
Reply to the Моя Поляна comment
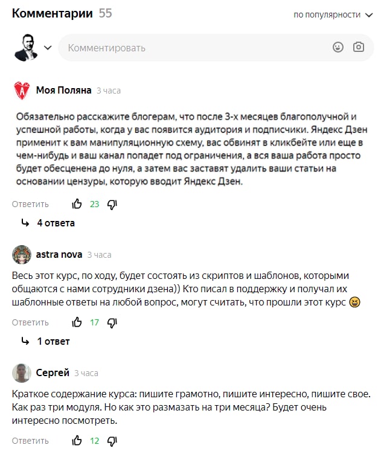[30, 204]
